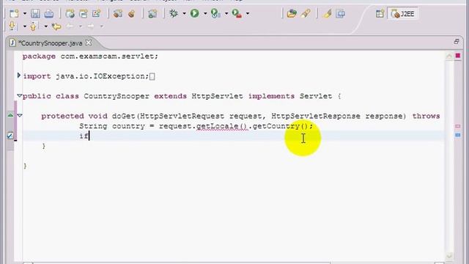Open the Run dropdown arrow

point(205,14)
